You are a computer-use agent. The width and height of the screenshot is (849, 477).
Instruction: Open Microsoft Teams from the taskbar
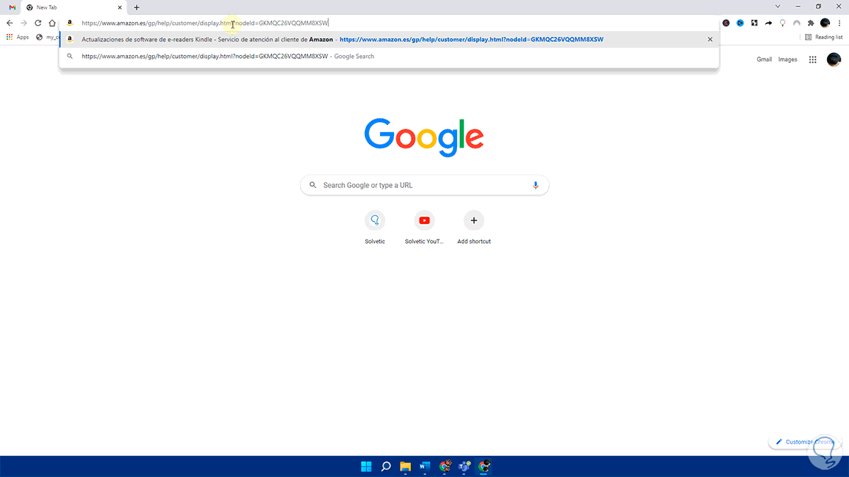point(465,466)
